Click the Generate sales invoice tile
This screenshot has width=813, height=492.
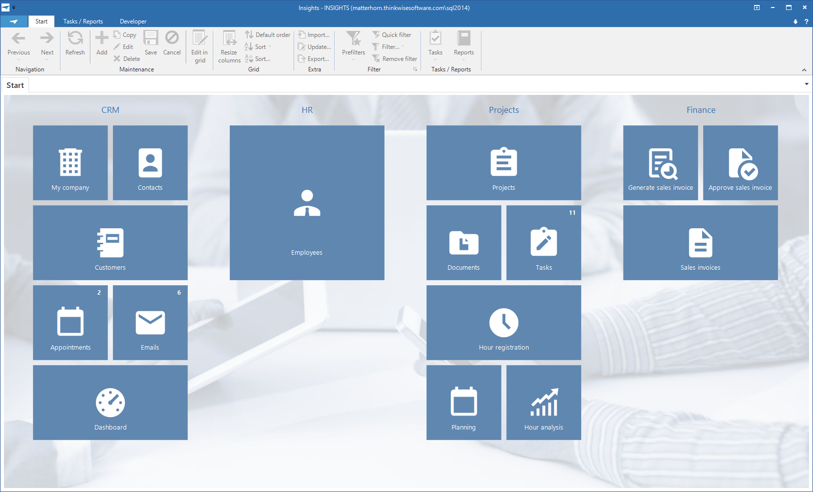[660, 163]
